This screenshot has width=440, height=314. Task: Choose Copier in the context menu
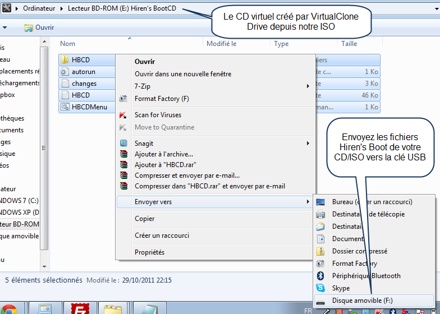(145, 219)
